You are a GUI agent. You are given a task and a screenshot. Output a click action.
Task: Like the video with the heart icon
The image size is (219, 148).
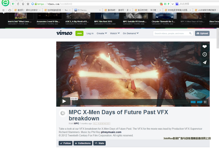205,46
